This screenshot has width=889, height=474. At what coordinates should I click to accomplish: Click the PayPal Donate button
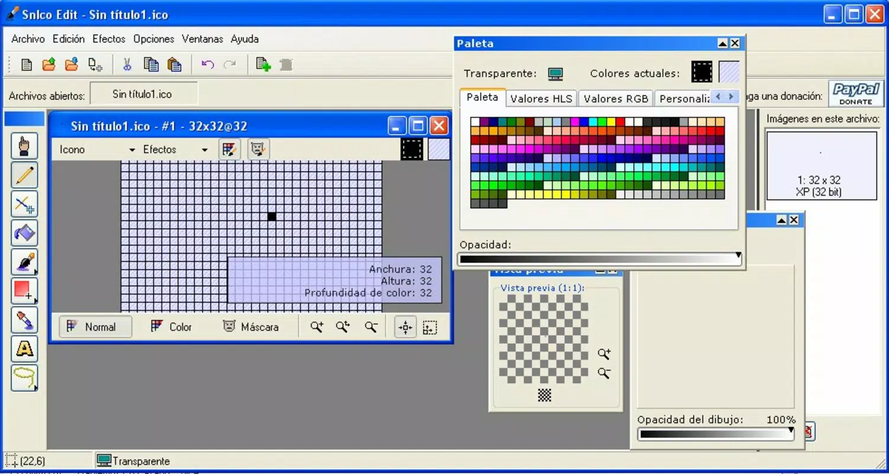(x=856, y=94)
